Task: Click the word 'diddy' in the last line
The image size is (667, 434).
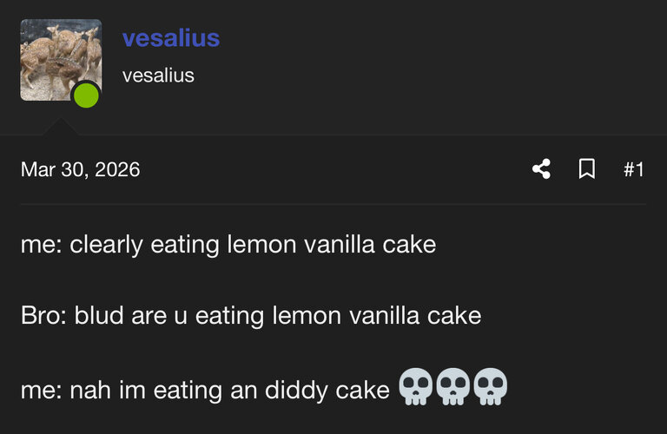Action: pos(296,391)
